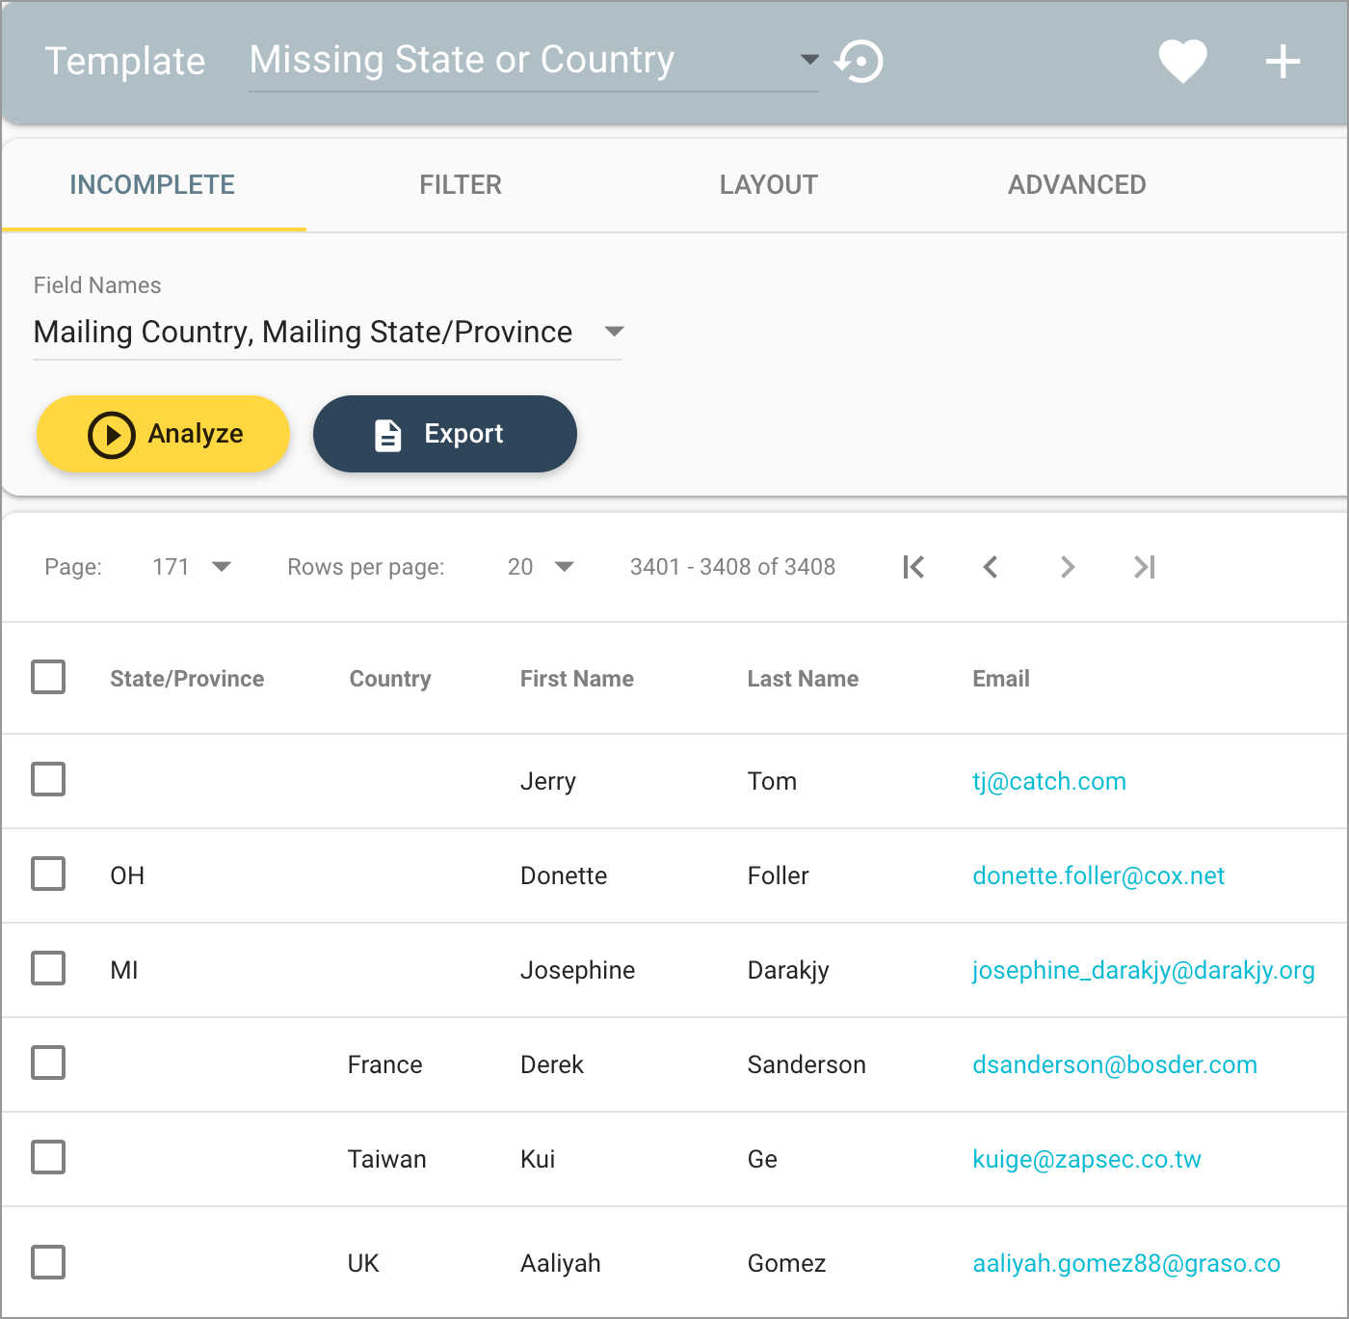This screenshot has width=1349, height=1319.
Task: Open email link josephine_darakjy@darakjy.org
Action: (1144, 970)
